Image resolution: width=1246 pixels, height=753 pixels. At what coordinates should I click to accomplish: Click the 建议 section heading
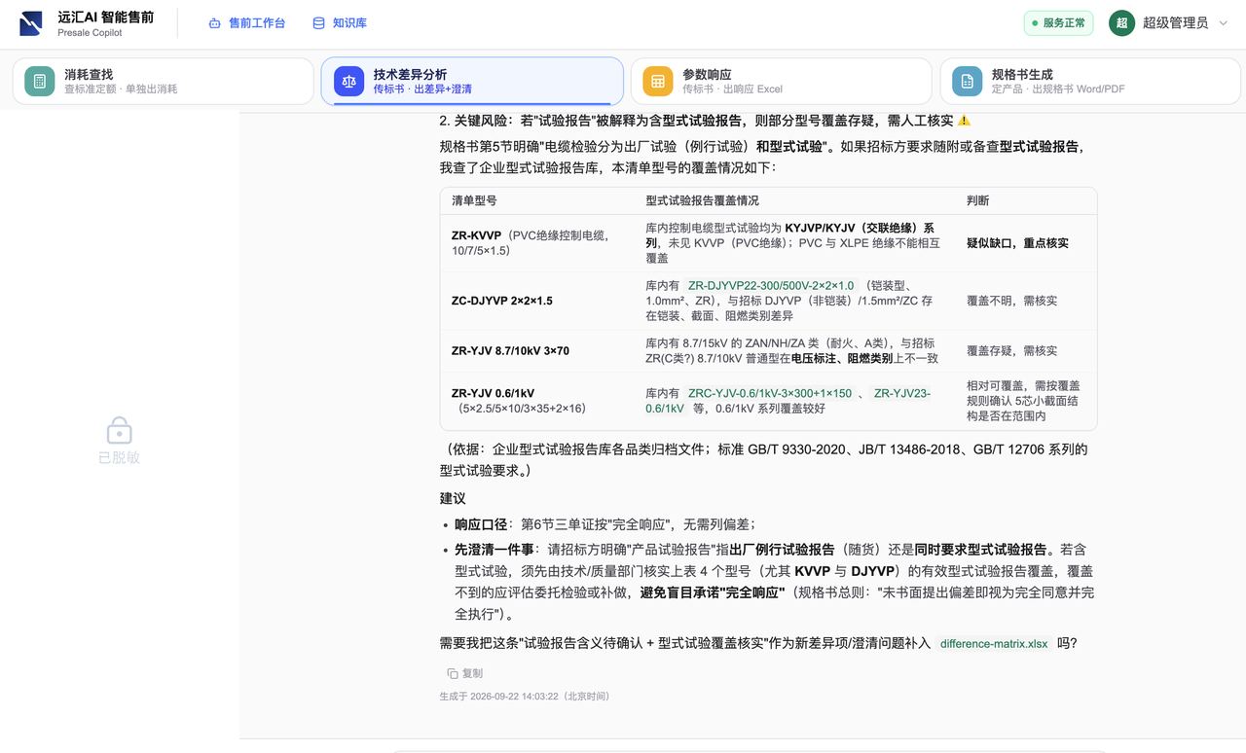(453, 499)
